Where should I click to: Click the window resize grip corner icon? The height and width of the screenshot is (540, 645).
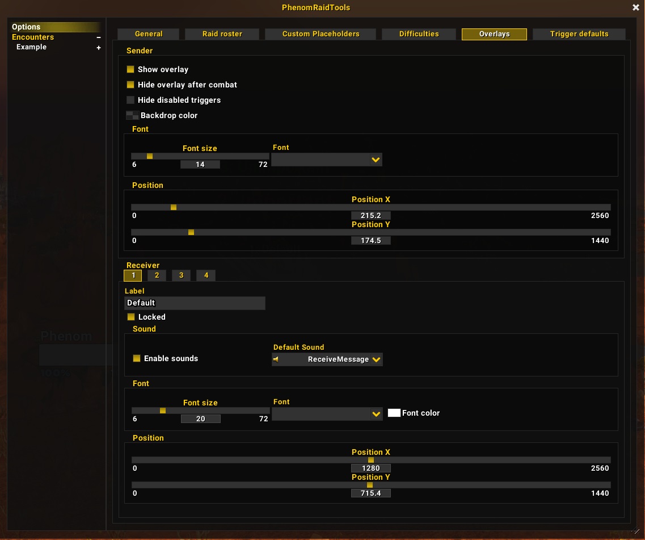635,531
